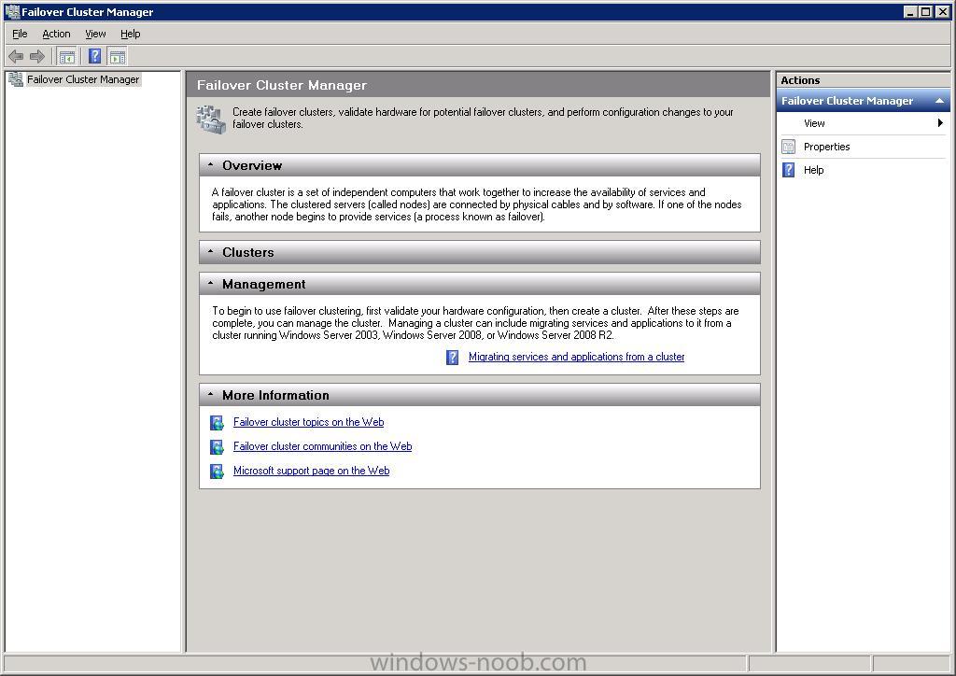Open Migrating services and applications from a cluster

click(576, 358)
